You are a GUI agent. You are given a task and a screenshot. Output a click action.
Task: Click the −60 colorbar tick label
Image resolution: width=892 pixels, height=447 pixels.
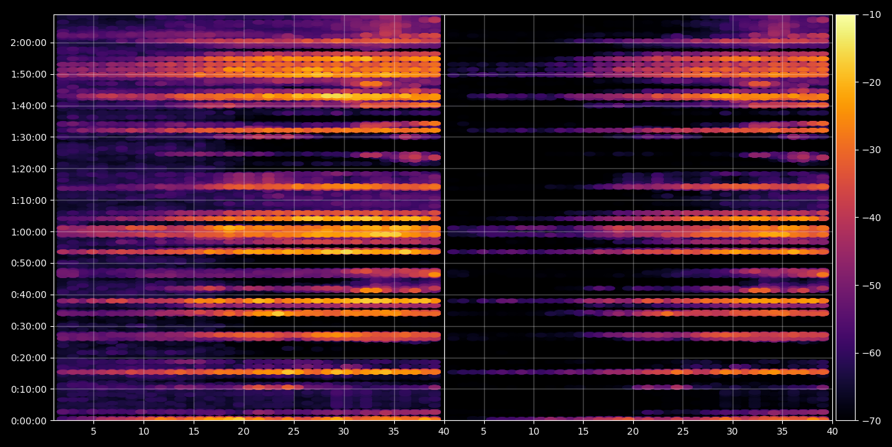871,353
